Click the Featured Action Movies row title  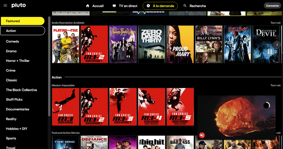[65, 133]
